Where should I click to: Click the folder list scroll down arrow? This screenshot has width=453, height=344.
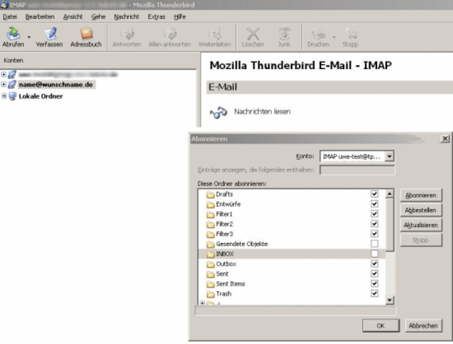click(x=390, y=300)
